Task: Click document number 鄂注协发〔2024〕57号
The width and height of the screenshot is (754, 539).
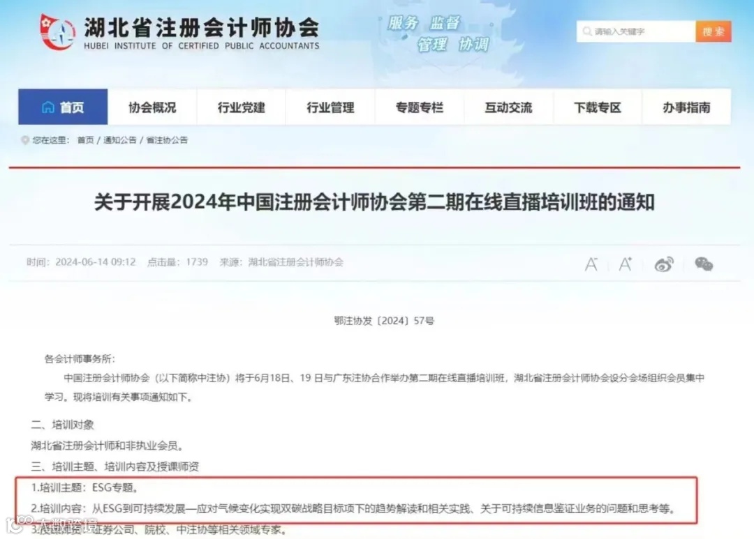Action: point(384,321)
